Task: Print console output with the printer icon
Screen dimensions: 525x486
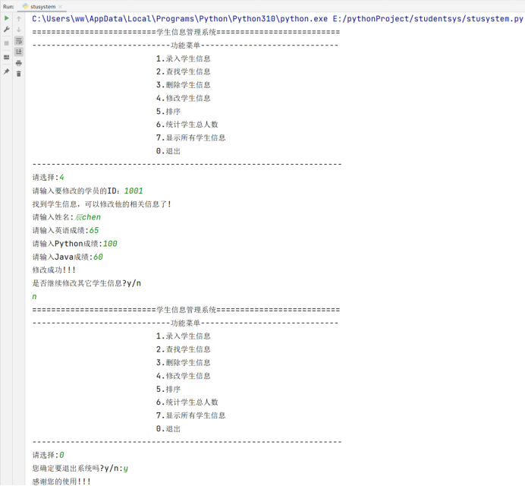Action: click(19, 63)
